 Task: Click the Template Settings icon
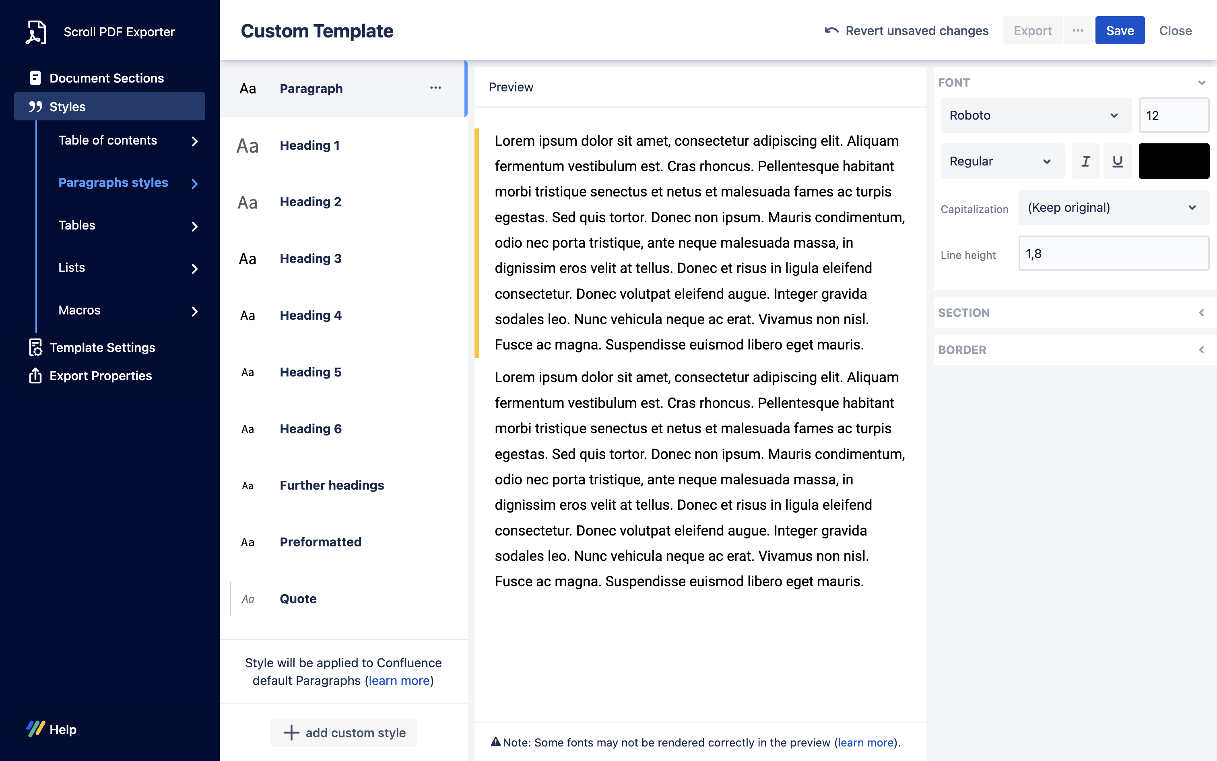(35, 347)
